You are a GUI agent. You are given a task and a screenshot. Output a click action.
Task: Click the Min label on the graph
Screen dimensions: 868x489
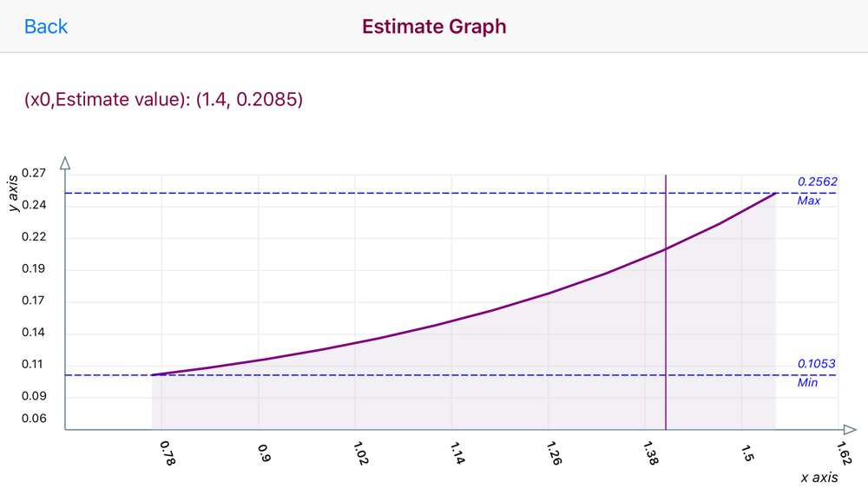click(x=807, y=382)
